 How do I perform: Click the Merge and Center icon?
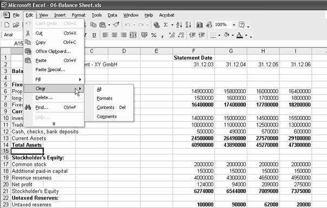[133, 35]
